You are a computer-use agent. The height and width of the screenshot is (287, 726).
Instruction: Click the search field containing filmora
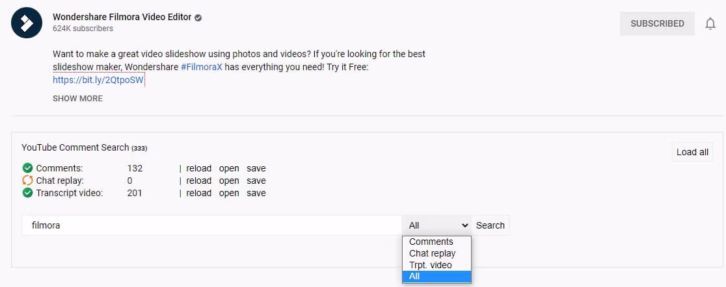coord(211,225)
